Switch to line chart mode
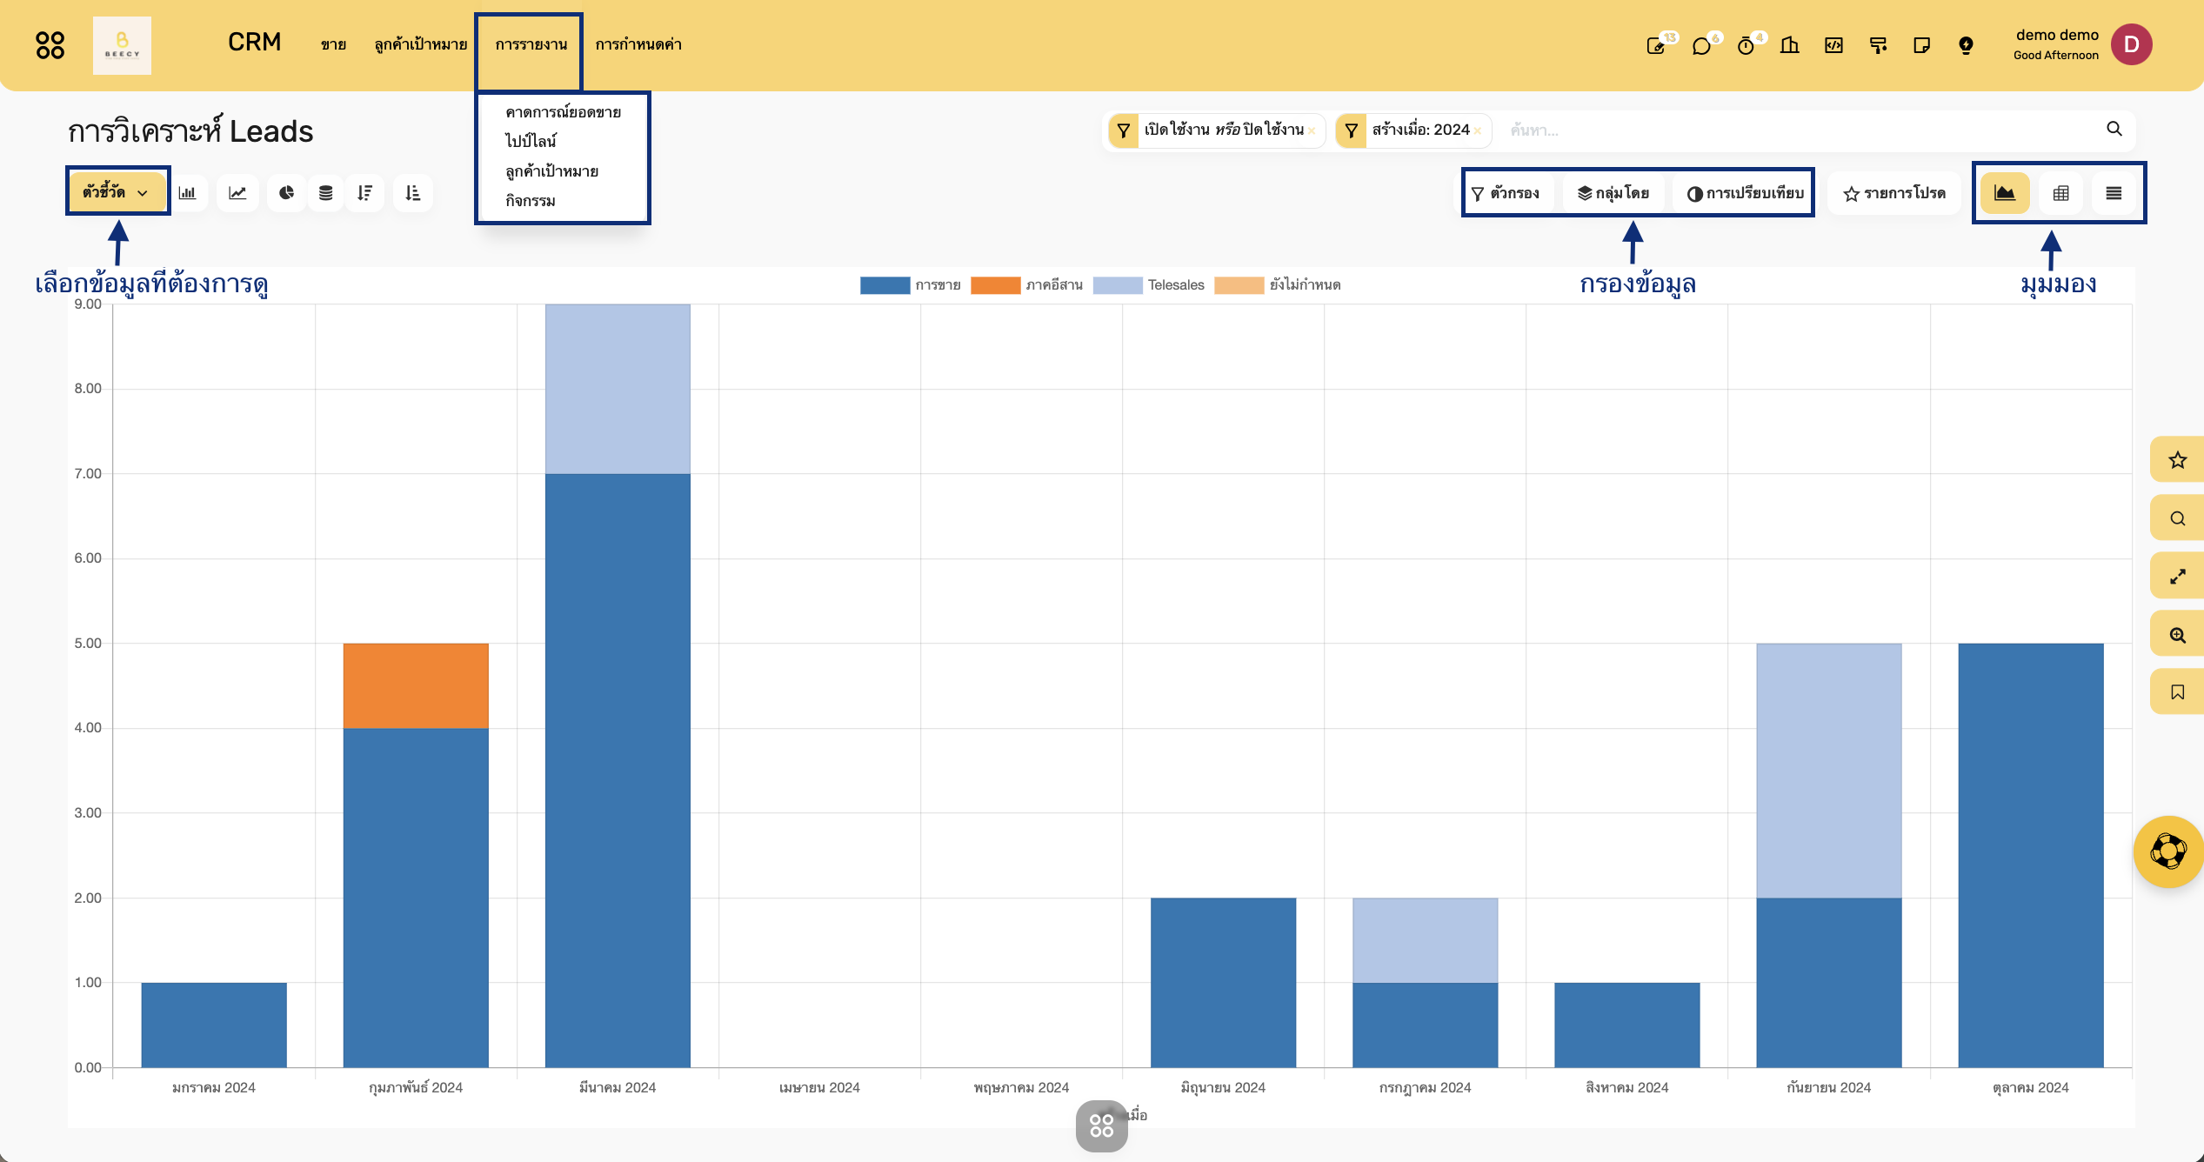Screen dimensions: 2204x1162 237,193
